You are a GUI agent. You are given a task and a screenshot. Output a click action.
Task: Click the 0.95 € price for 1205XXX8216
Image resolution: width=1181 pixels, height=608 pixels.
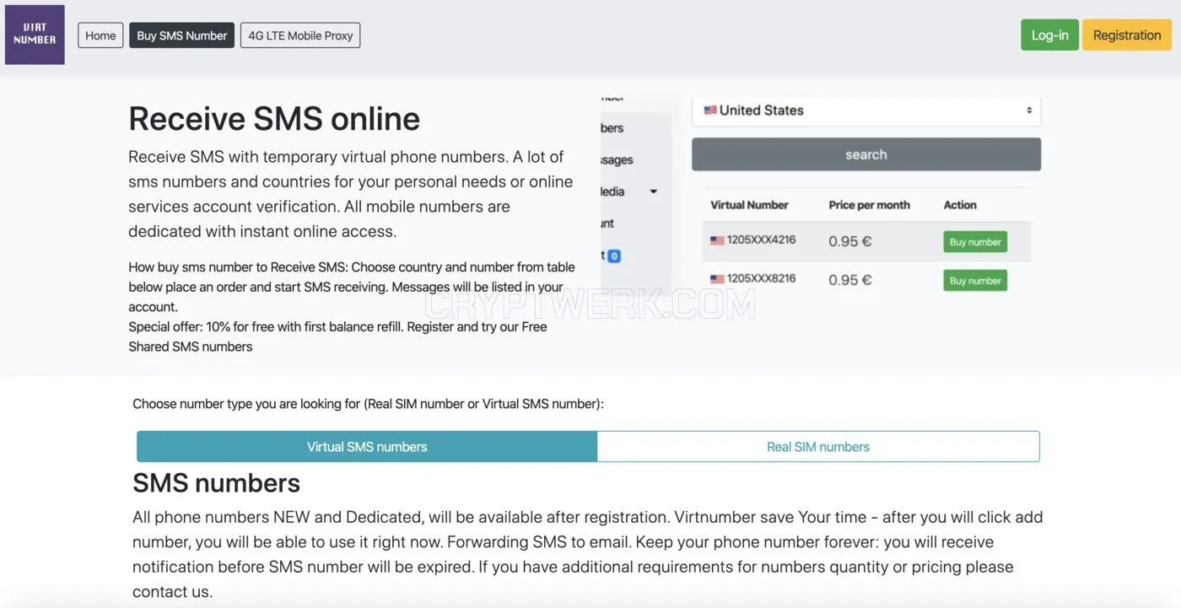pyautogui.click(x=849, y=280)
